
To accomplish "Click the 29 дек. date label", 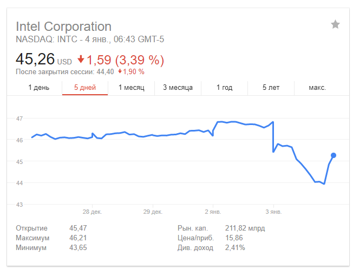I will coord(153,212).
